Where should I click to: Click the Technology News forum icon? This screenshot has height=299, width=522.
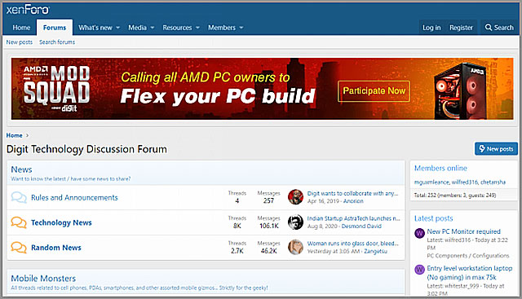[x=19, y=222]
